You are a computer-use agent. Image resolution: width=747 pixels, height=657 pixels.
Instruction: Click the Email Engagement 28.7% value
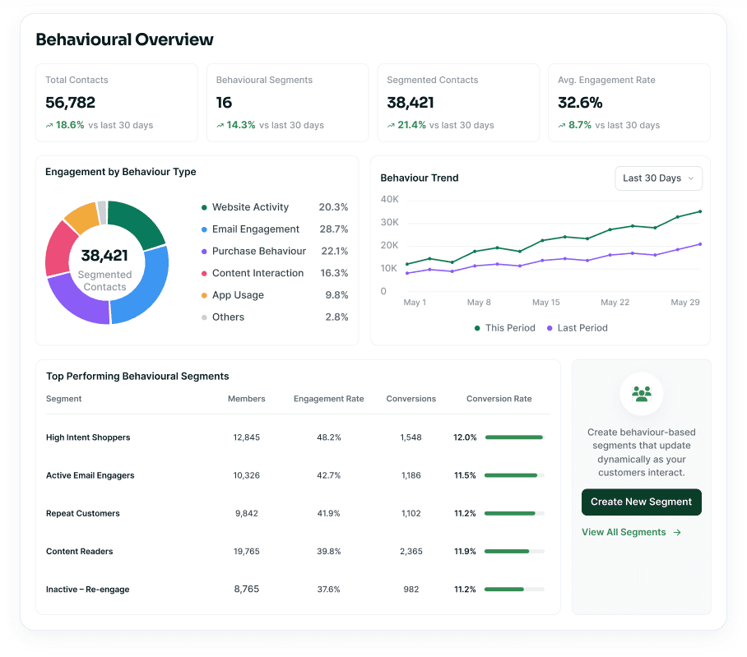334,229
